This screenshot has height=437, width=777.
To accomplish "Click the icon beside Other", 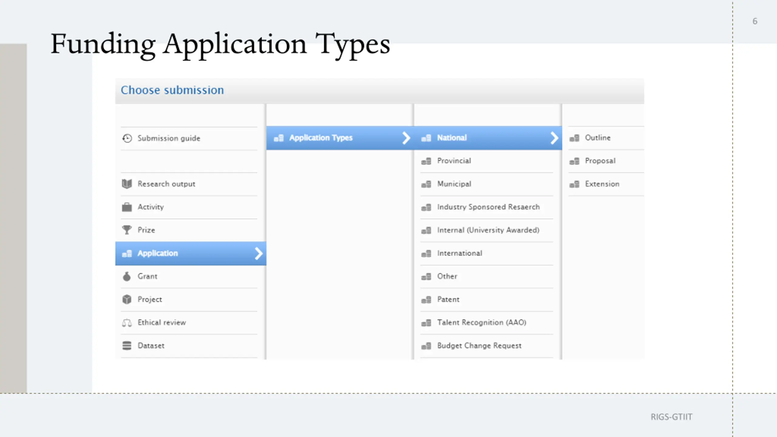I will pos(426,276).
